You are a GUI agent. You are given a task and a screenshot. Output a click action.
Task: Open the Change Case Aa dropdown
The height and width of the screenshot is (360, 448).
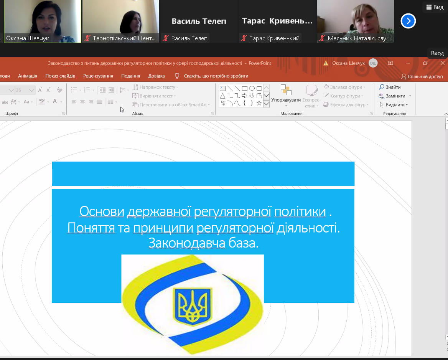pos(28,102)
